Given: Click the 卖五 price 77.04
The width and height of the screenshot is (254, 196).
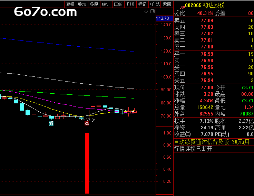Looking at the screenshot, I should point(207,20).
